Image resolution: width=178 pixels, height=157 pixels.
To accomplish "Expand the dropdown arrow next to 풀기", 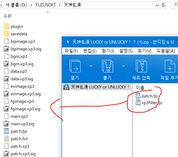I will click(x=123, y=66).
